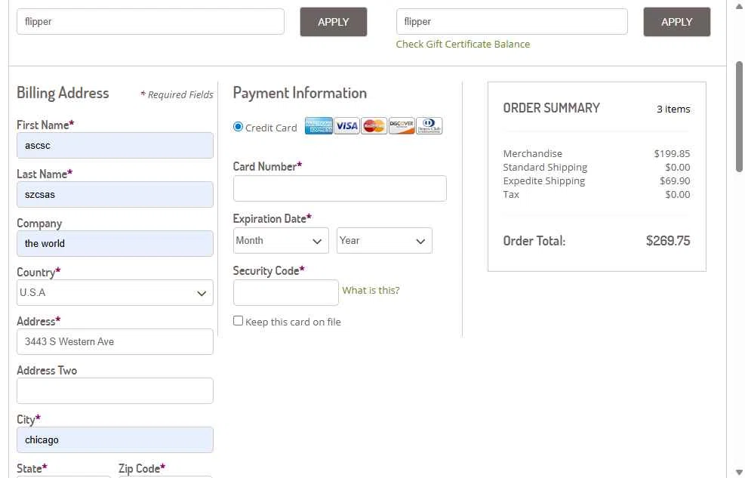Expand the expiration Year dropdown

click(384, 241)
